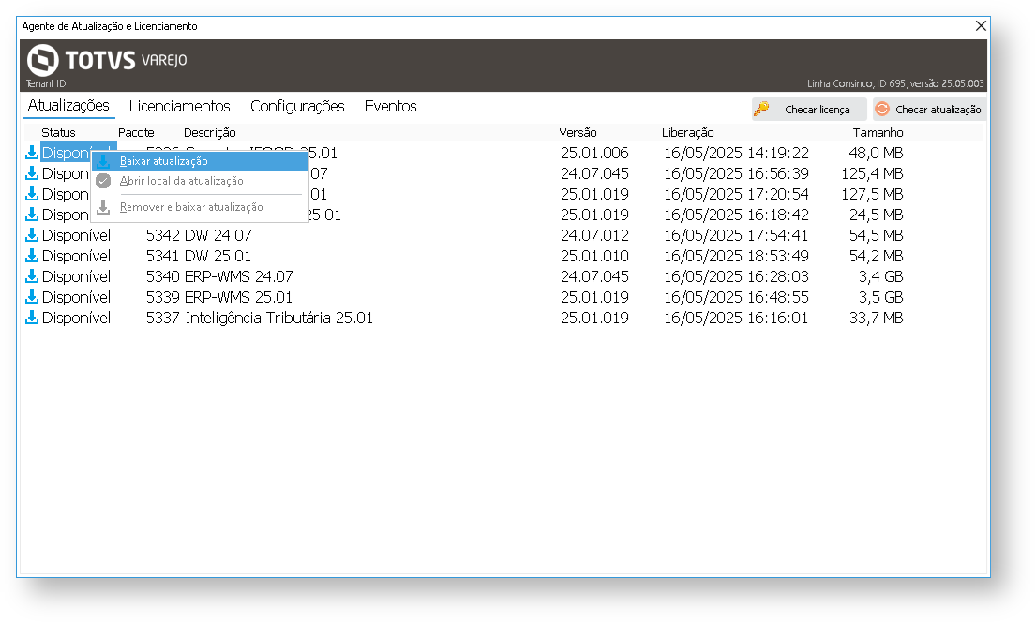This screenshot has width=1036, height=623.
Task: Click version 25.01.006 in the first row
Action: (x=594, y=153)
